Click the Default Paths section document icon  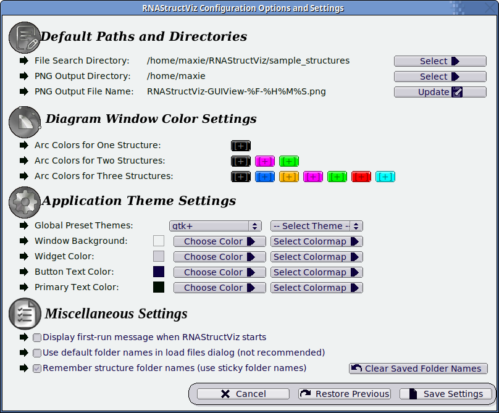click(x=25, y=37)
